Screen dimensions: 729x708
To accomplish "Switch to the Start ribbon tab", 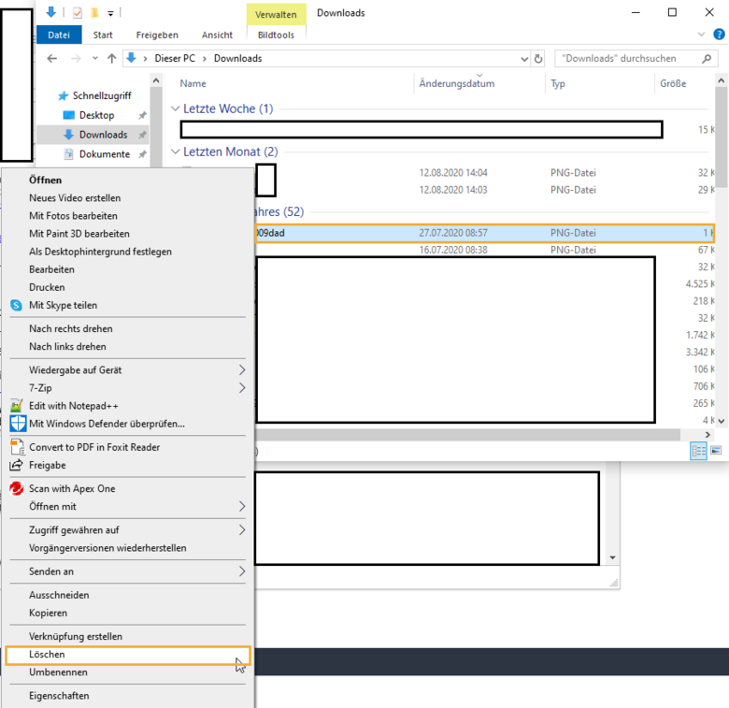I will (103, 35).
